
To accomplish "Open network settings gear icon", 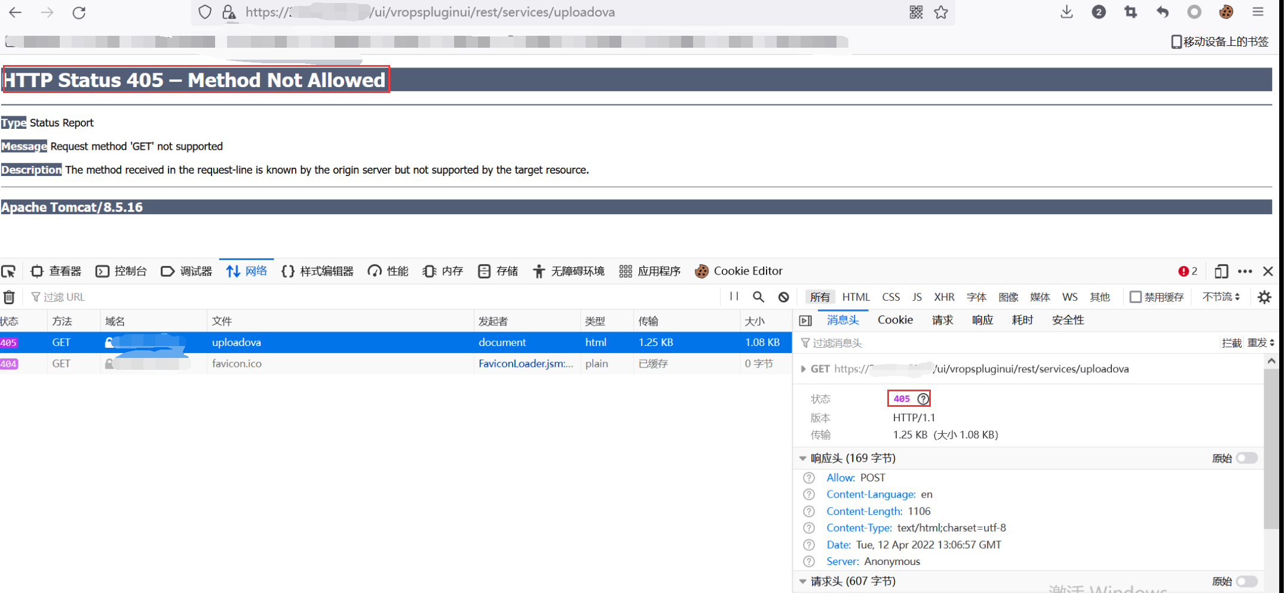I will click(x=1264, y=296).
